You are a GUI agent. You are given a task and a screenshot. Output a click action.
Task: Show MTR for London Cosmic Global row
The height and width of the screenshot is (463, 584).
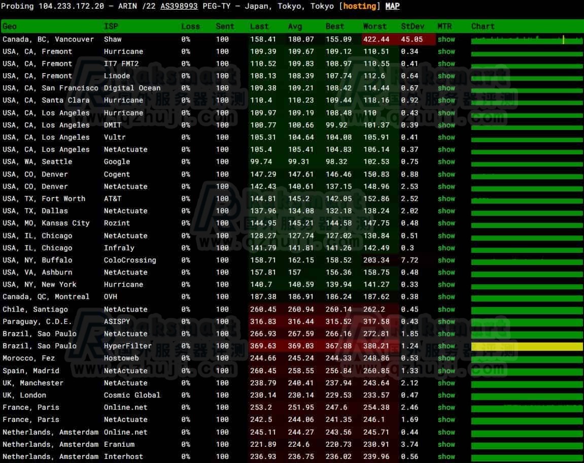tap(446, 395)
